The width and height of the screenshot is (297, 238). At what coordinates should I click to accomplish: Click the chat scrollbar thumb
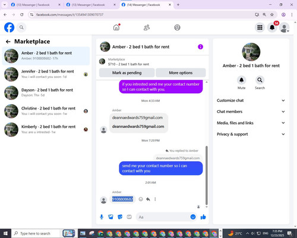point(207,176)
